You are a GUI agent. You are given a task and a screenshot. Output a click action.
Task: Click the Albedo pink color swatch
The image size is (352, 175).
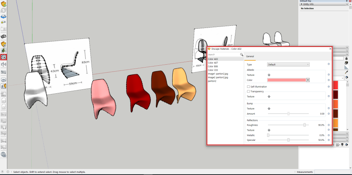click(286, 80)
